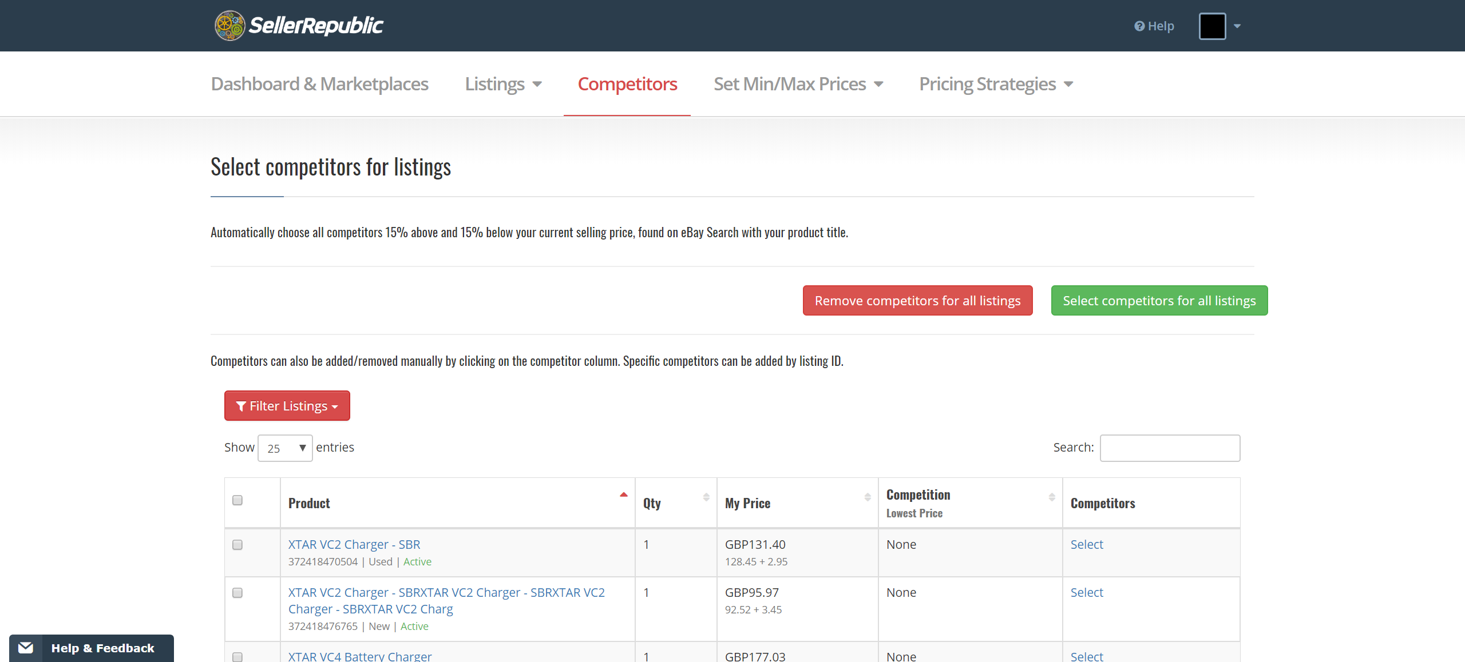Sort by Product column arrow
The height and width of the screenshot is (662, 1465).
(623, 495)
